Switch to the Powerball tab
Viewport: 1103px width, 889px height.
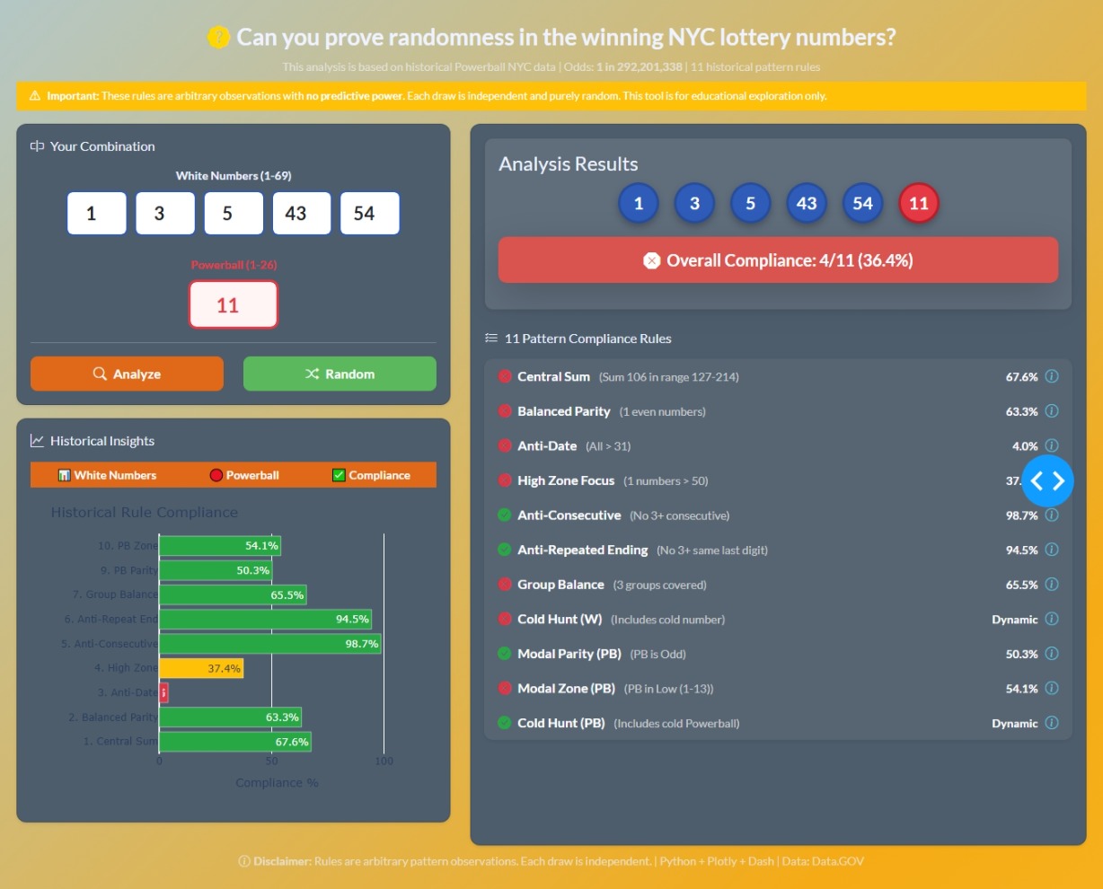tap(244, 475)
